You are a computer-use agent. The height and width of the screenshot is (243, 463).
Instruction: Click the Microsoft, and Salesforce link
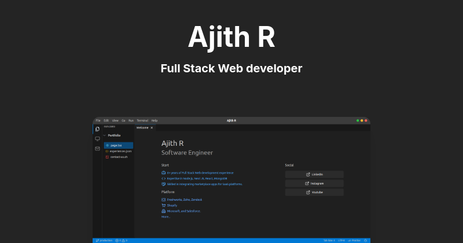(x=183, y=211)
